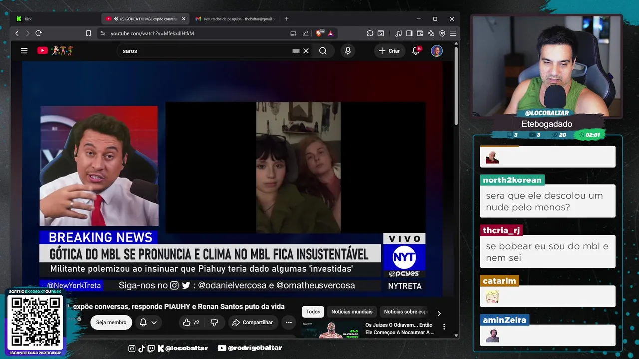Click the 02:01 timer badge on overlay
Viewport: 639px width, 359px height.
coord(590,135)
